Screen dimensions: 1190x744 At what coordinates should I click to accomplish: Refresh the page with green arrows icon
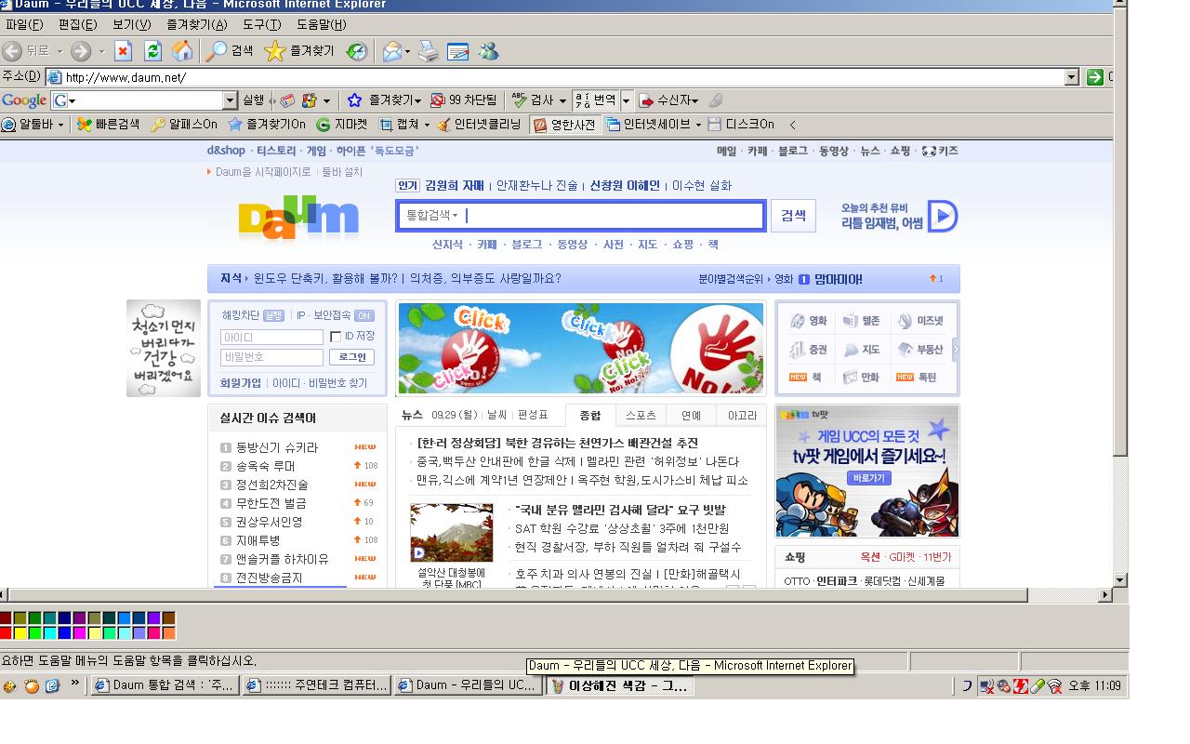[152, 51]
